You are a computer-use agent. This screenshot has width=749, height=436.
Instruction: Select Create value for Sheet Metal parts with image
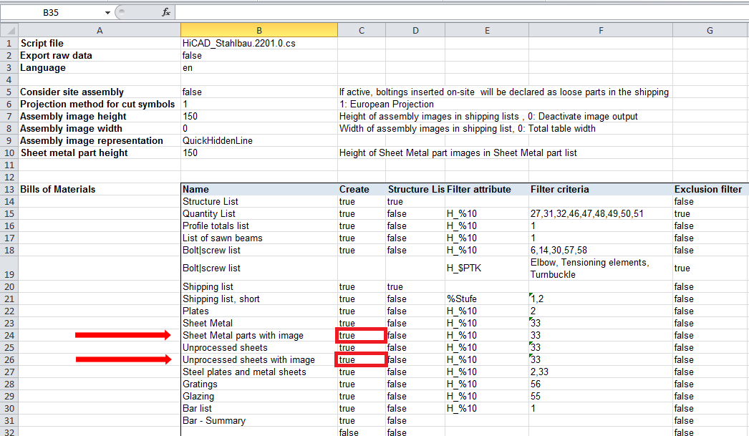(x=361, y=335)
